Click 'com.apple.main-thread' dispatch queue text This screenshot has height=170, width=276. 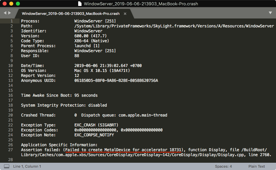point(143,115)
